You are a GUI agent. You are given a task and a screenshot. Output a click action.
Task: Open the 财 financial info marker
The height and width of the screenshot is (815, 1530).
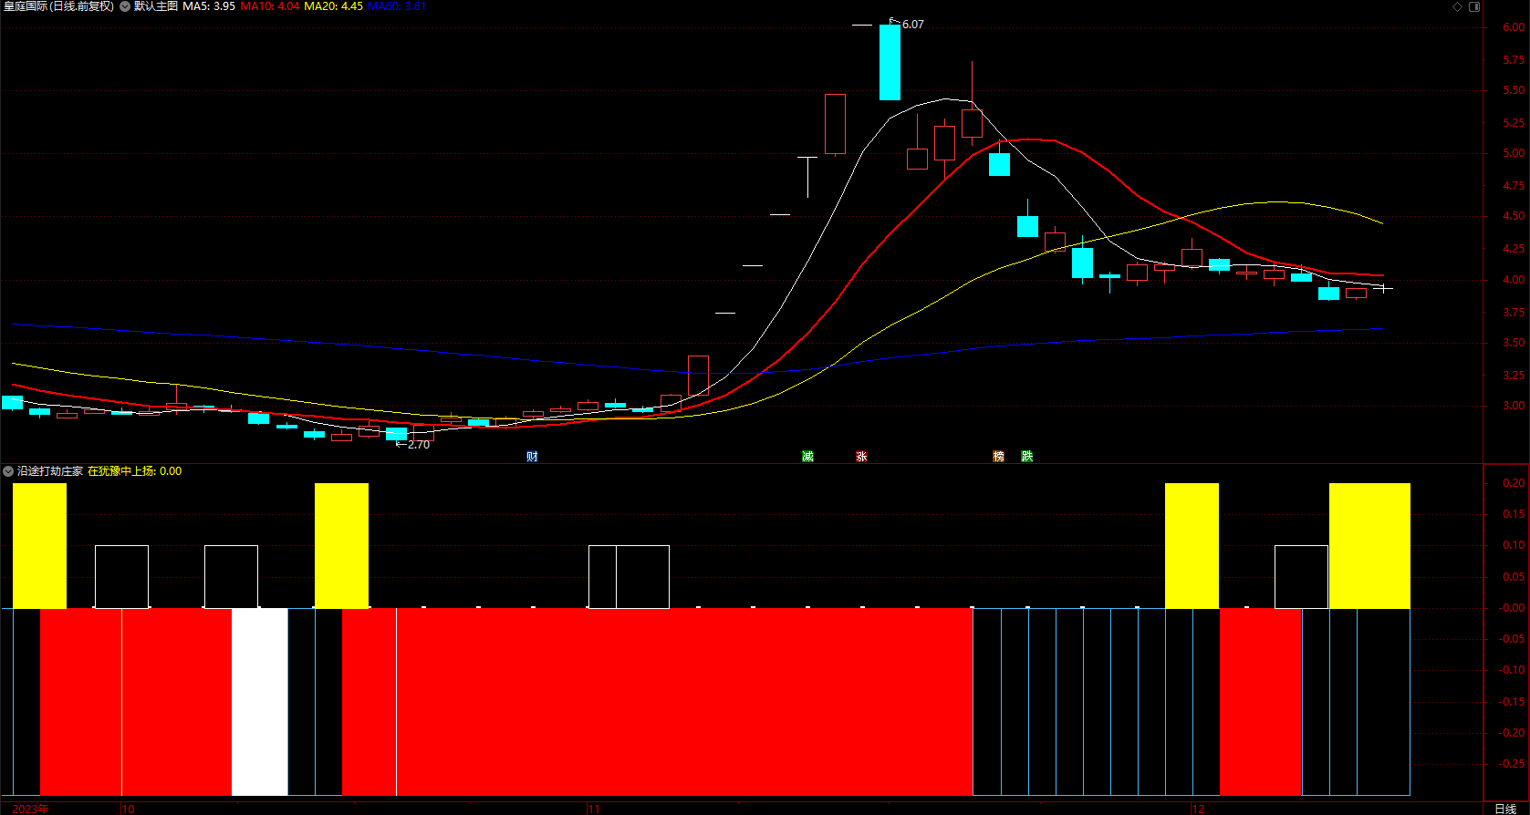tap(532, 456)
